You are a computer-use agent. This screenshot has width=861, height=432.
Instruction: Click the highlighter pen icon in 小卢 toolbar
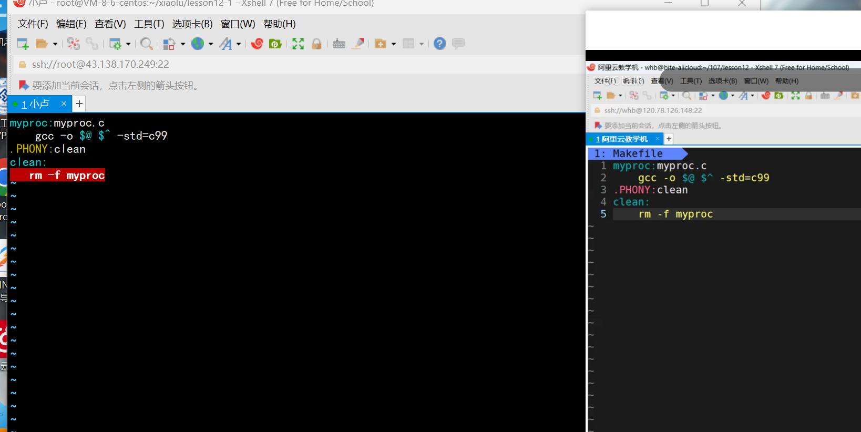click(358, 44)
